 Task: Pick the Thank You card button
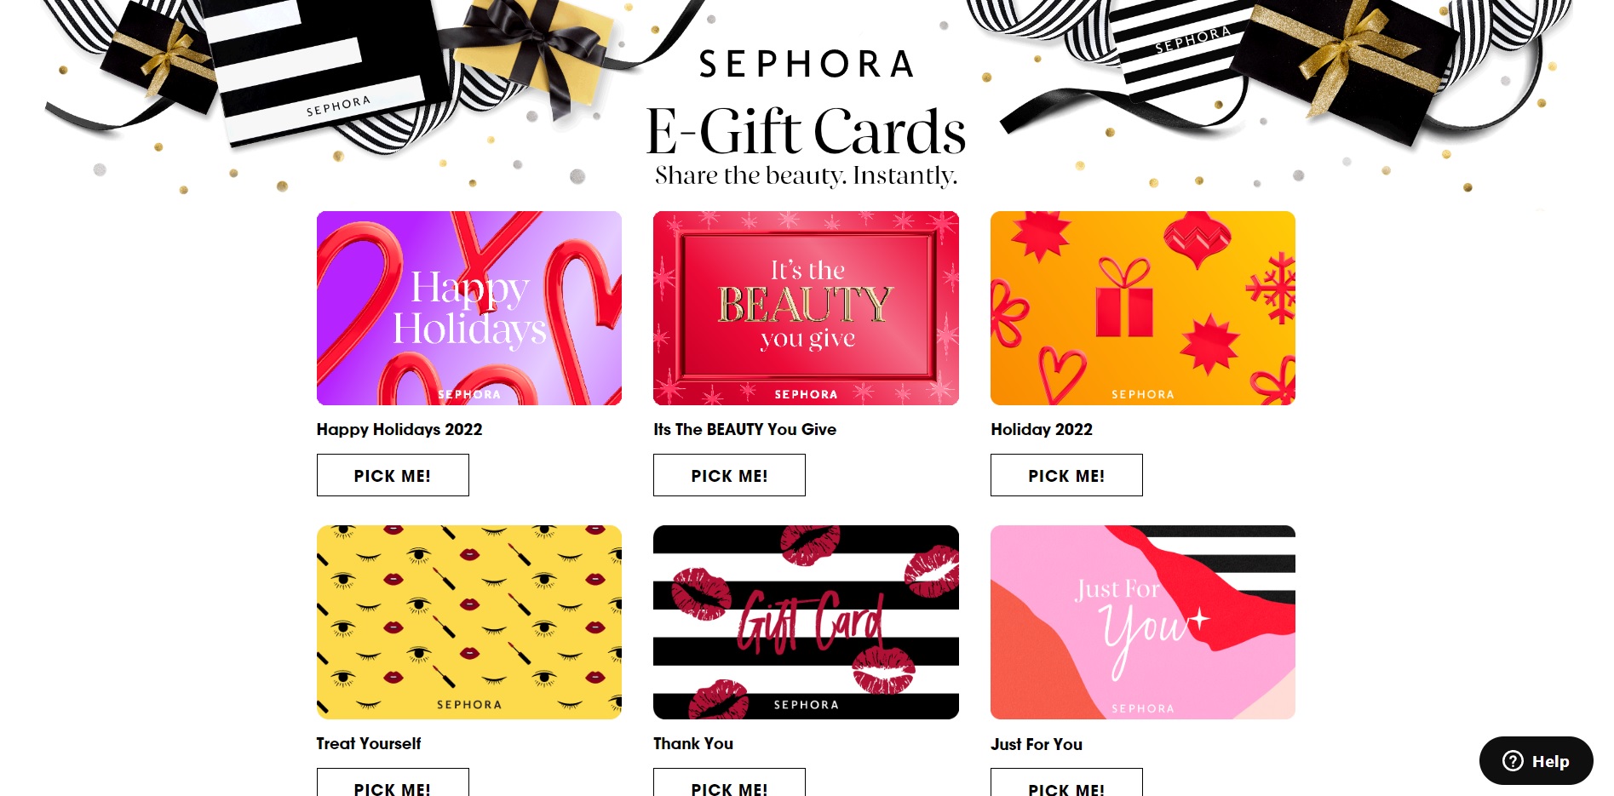(729, 782)
